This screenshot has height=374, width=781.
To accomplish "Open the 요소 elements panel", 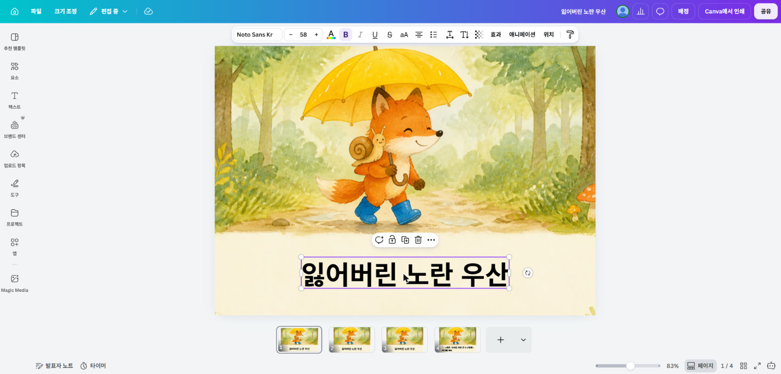I will 14,71.
